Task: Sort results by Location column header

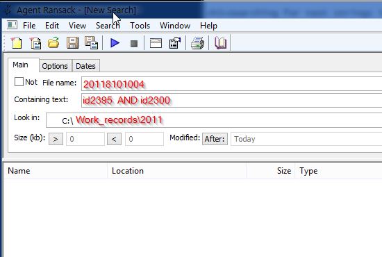Action: tap(176, 171)
